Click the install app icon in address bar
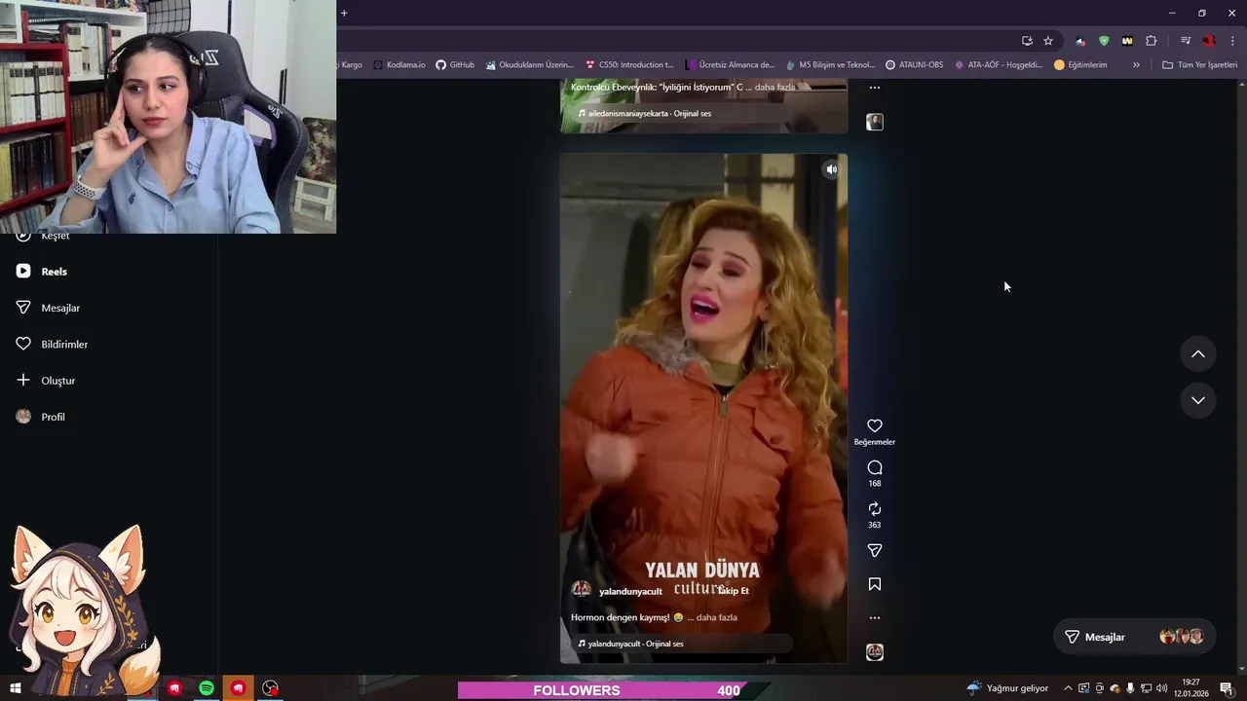The width and height of the screenshot is (1247, 701). click(1027, 41)
